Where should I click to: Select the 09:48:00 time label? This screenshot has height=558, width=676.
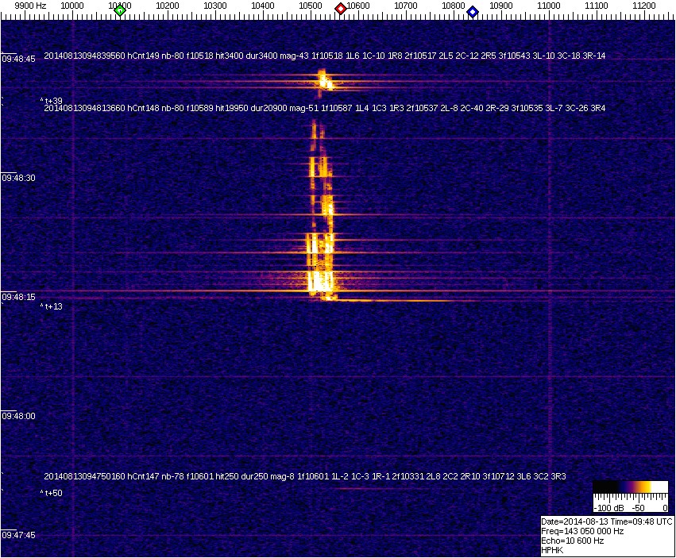[18, 416]
